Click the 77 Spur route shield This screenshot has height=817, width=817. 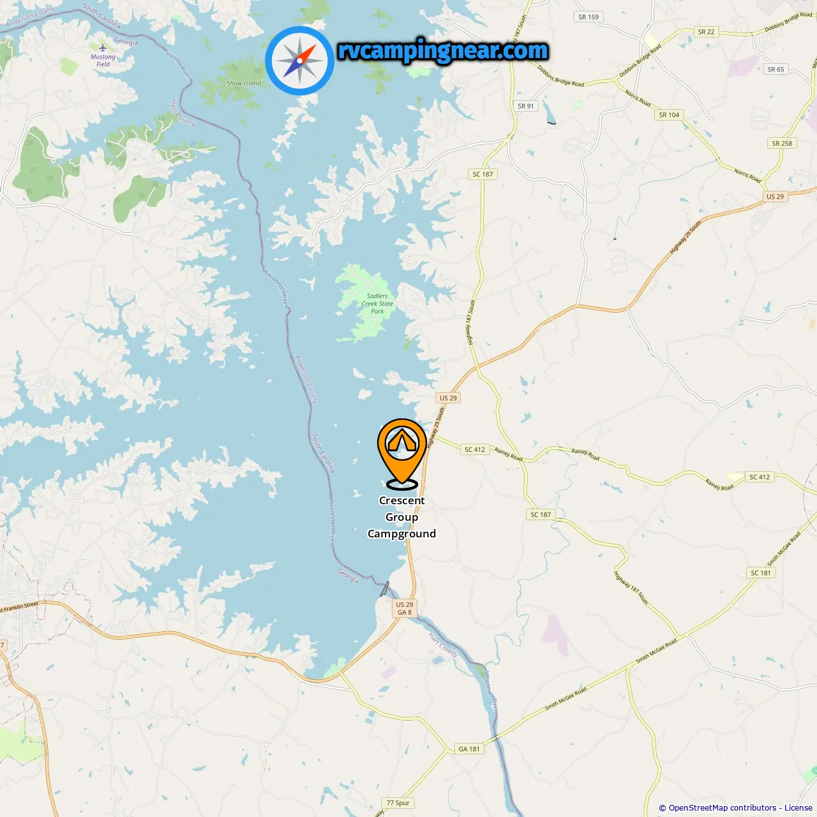(x=398, y=803)
